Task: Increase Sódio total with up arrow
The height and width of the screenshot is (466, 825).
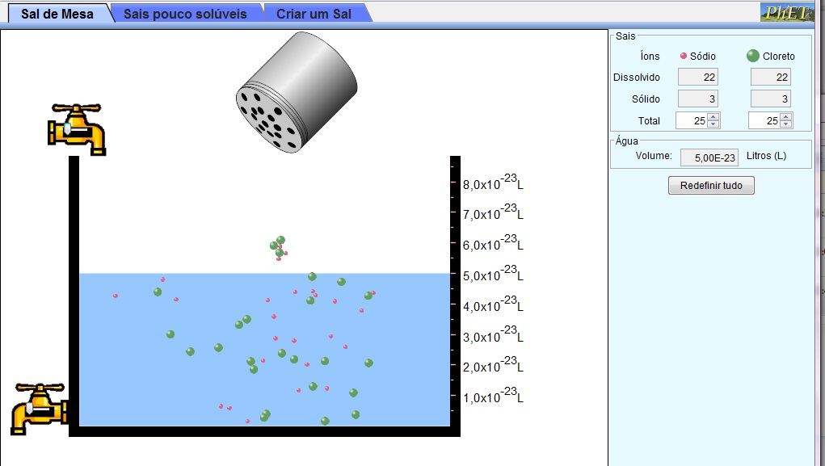Action: click(x=713, y=117)
